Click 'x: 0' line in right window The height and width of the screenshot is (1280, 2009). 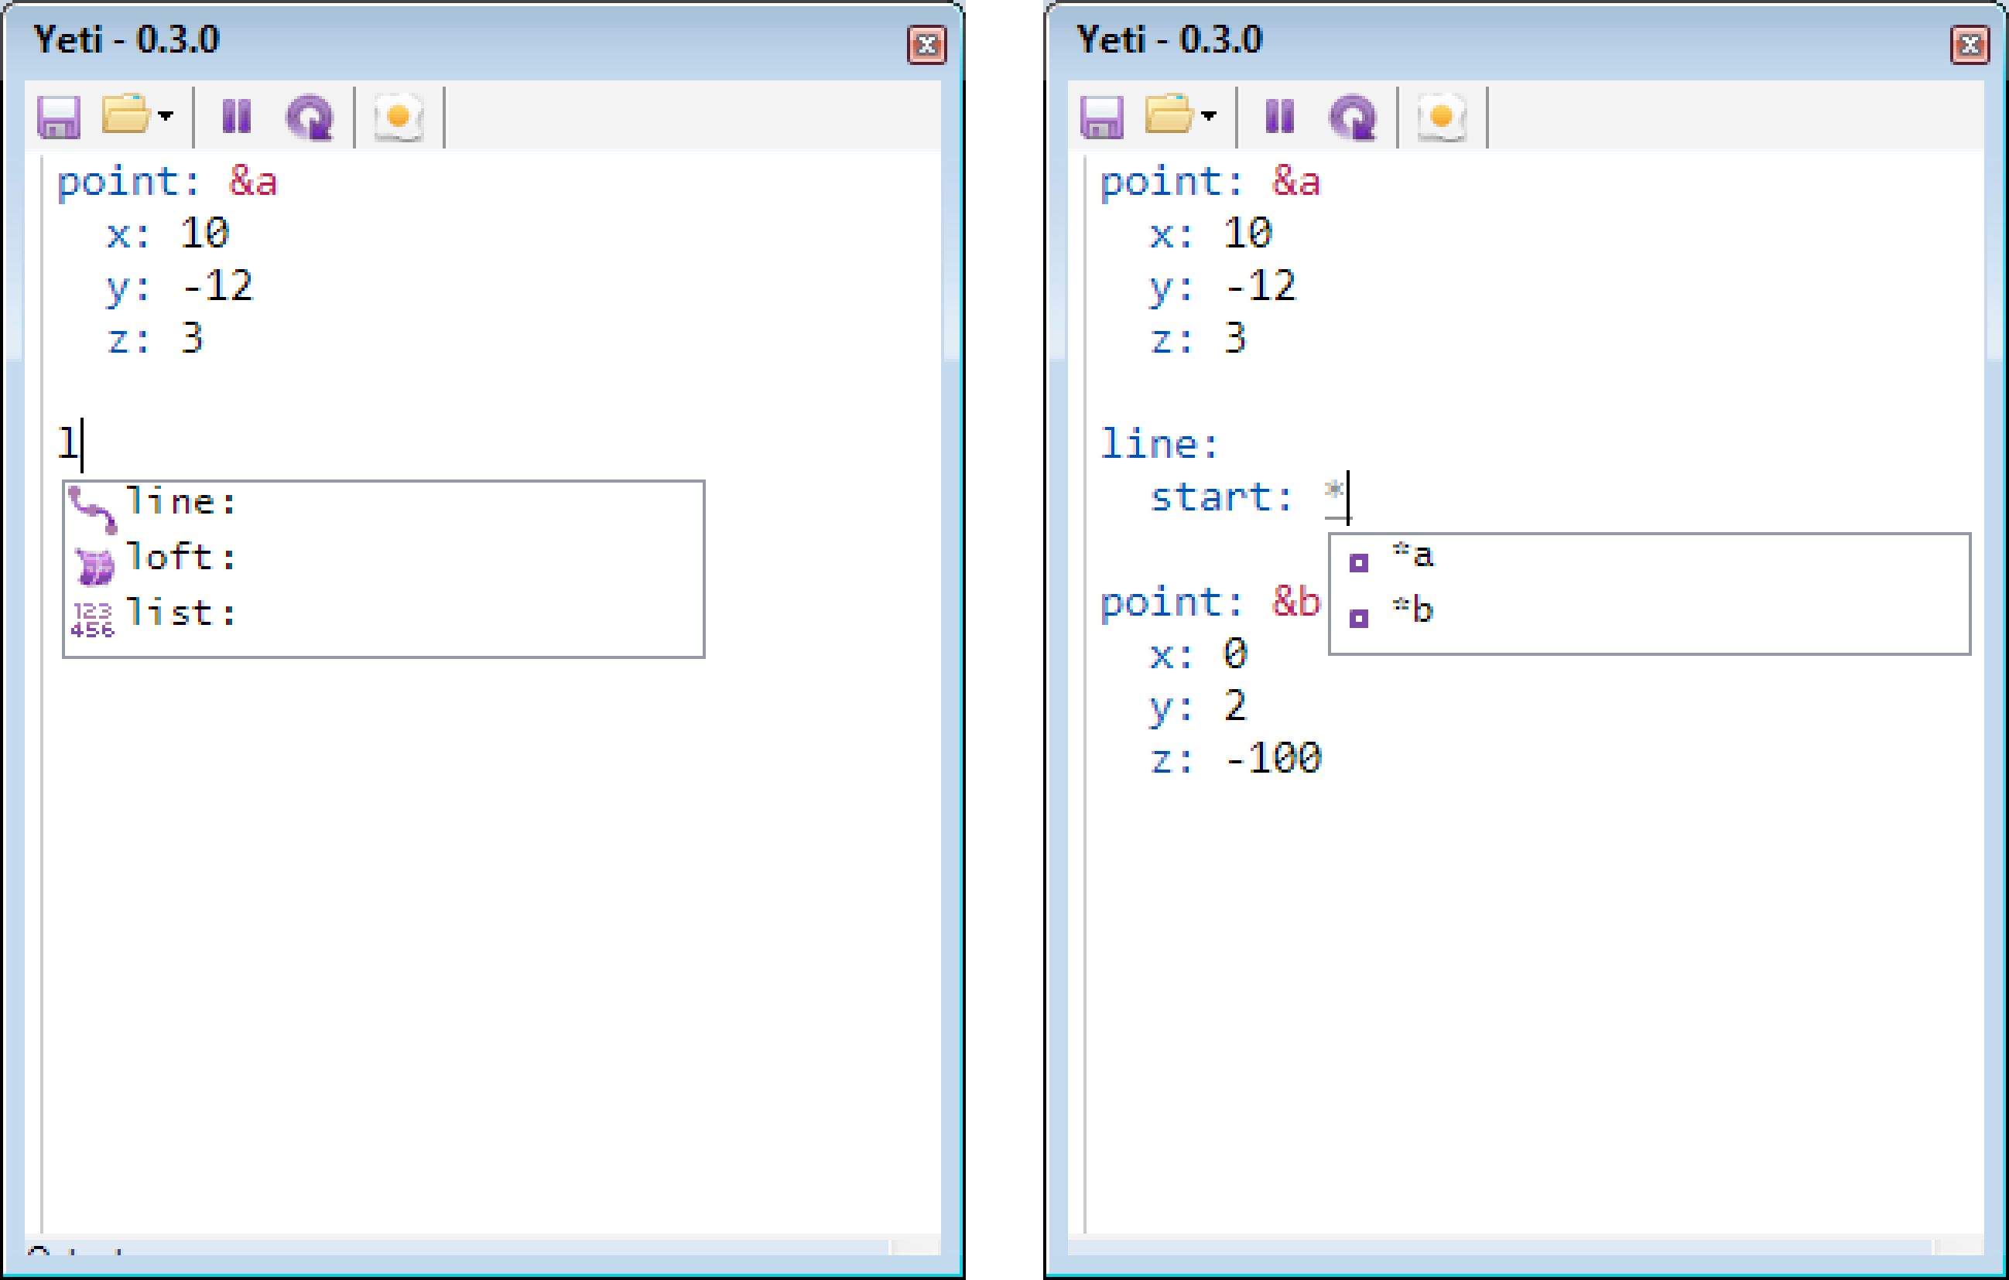1198,654
